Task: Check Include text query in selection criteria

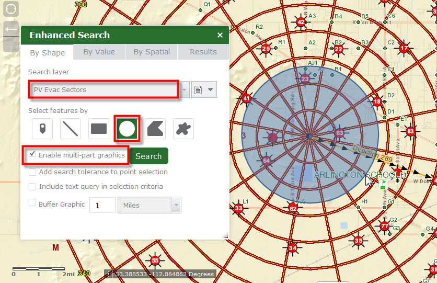Action: coord(32,187)
